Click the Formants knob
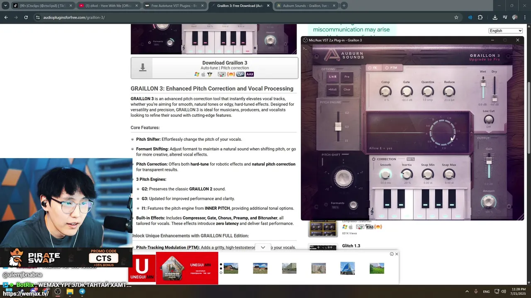531x298 pixels. pyautogui.click(x=353, y=205)
